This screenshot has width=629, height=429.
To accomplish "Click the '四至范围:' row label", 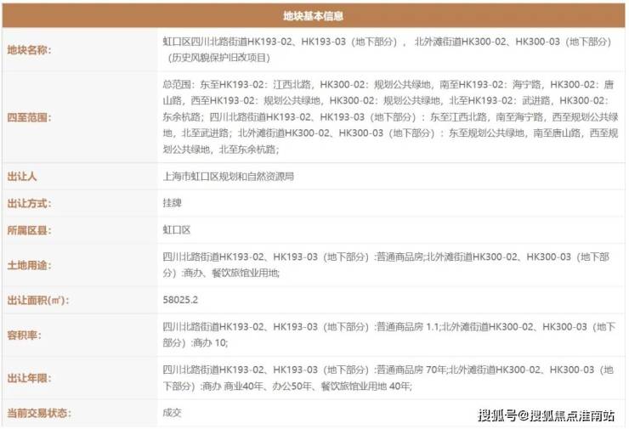I will coord(29,117).
